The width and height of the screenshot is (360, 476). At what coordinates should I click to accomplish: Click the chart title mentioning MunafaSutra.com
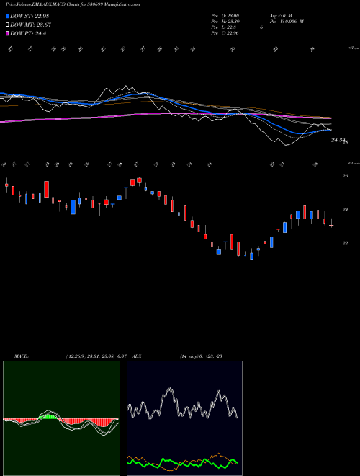pyautogui.click(x=73, y=4)
